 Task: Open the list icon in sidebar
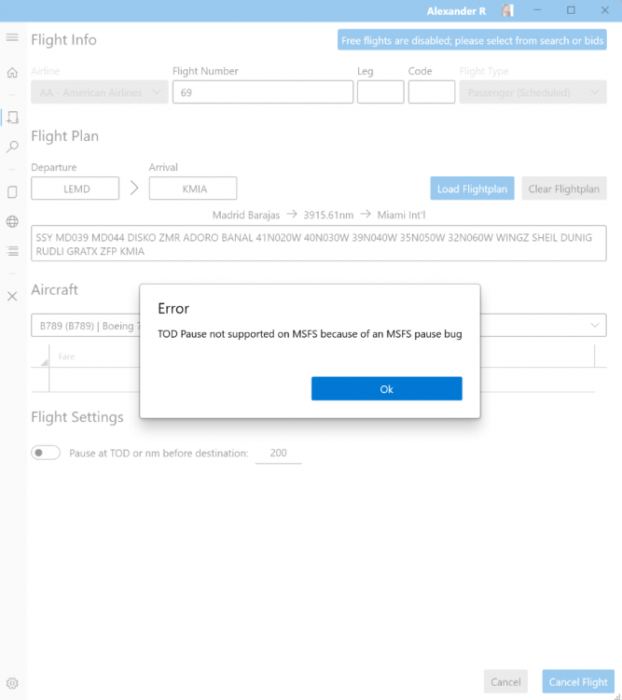pyautogui.click(x=12, y=251)
